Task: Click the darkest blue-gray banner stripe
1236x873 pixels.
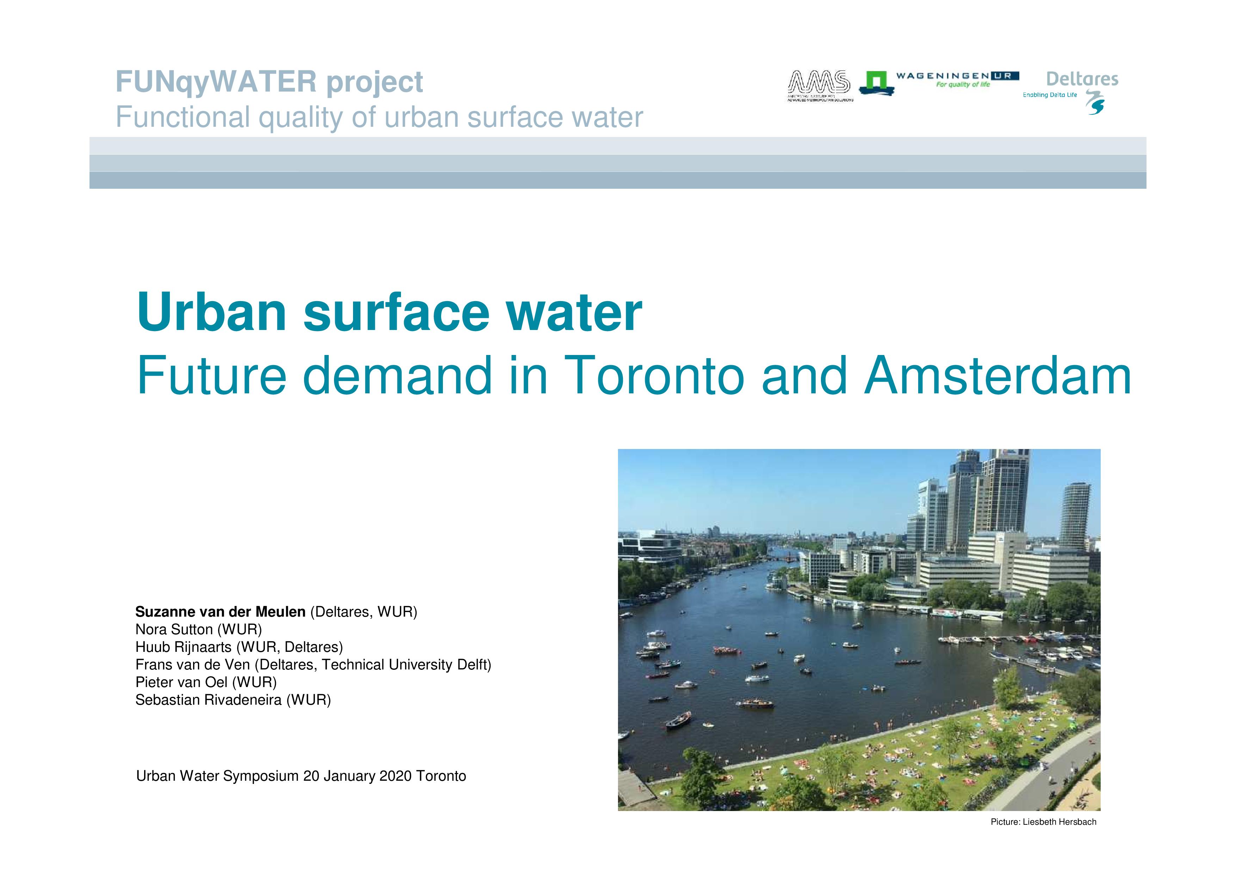Action: pyautogui.click(x=617, y=180)
